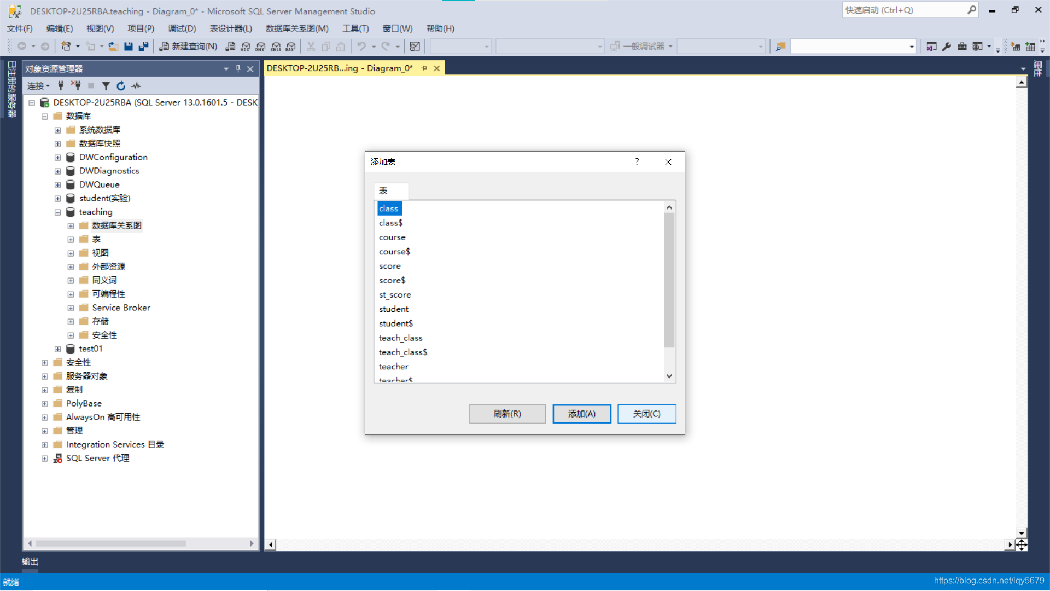Click the 表 tab in Add Table dialog
Screen dimensions: 1050x591
[390, 191]
